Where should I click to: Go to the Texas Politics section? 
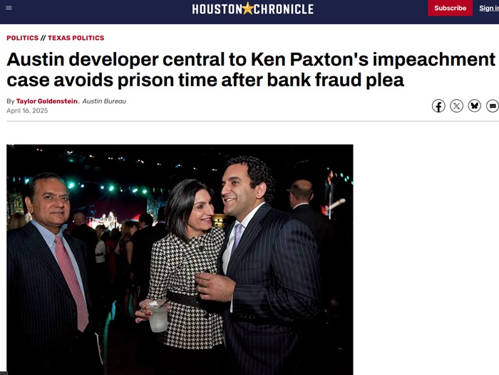76,38
